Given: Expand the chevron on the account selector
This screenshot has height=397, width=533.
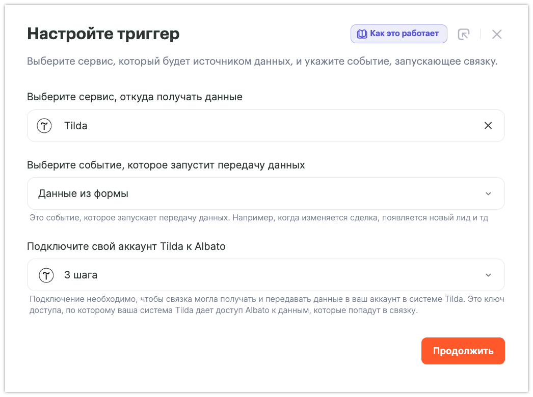Looking at the screenshot, I should point(488,275).
